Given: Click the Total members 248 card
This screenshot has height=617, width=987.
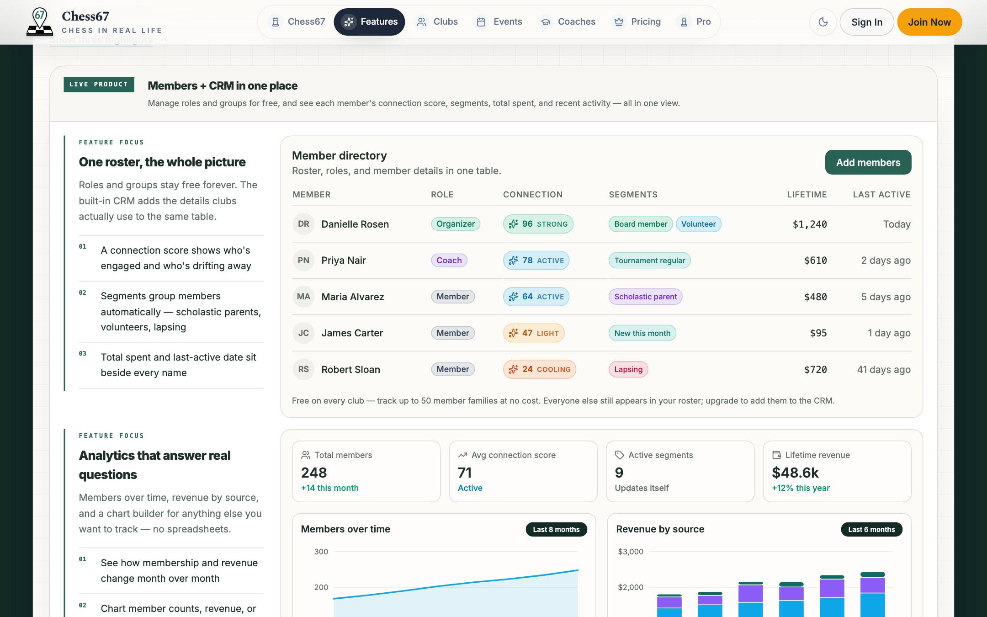Looking at the screenshot, I should coord(366,471).
